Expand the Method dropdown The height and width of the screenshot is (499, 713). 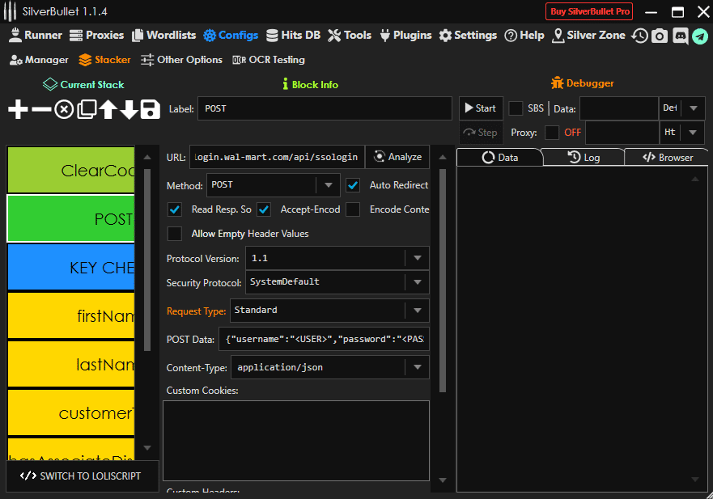coord(327,185)
